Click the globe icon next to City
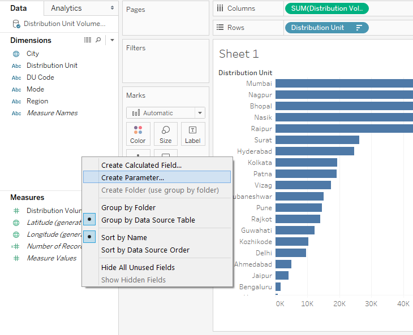Screen dimensions: 413x335 coord(16,54)
